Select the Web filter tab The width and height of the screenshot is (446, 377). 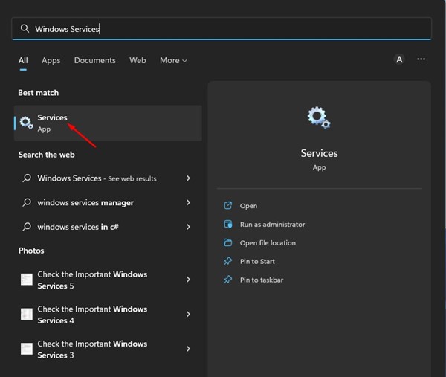click(138, 60)
